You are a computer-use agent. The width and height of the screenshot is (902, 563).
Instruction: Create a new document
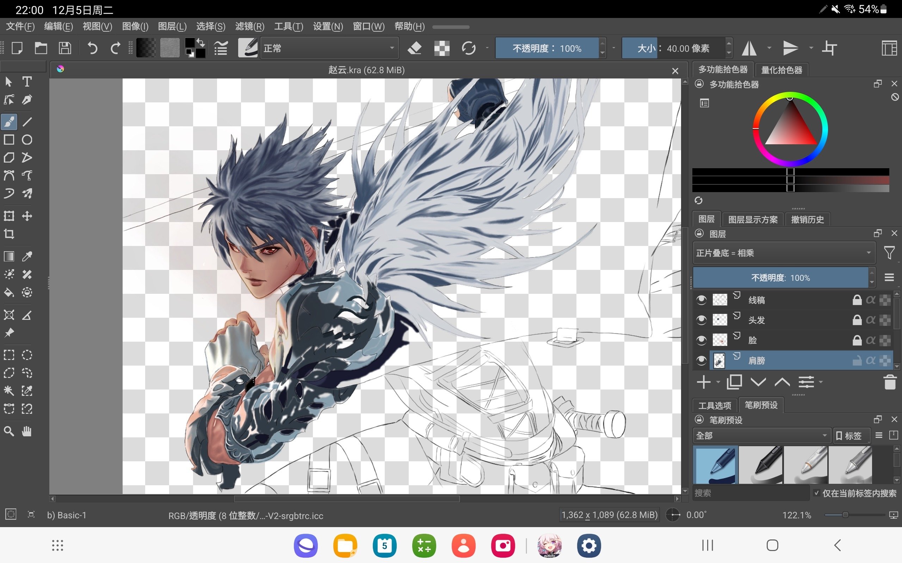click(x=17, y=48)
